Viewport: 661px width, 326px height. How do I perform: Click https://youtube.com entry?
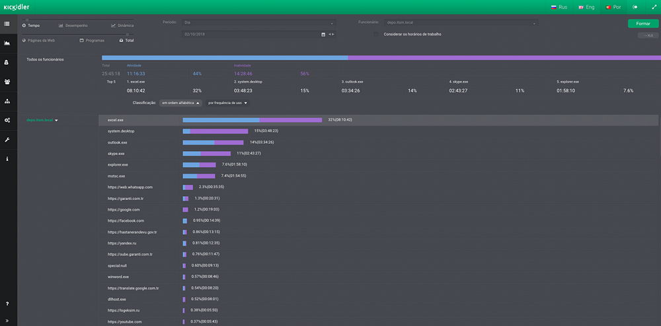coord(124,322)
